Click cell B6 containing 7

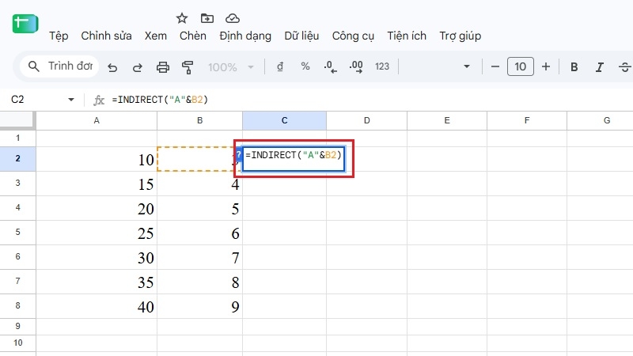tap(200, 258)
